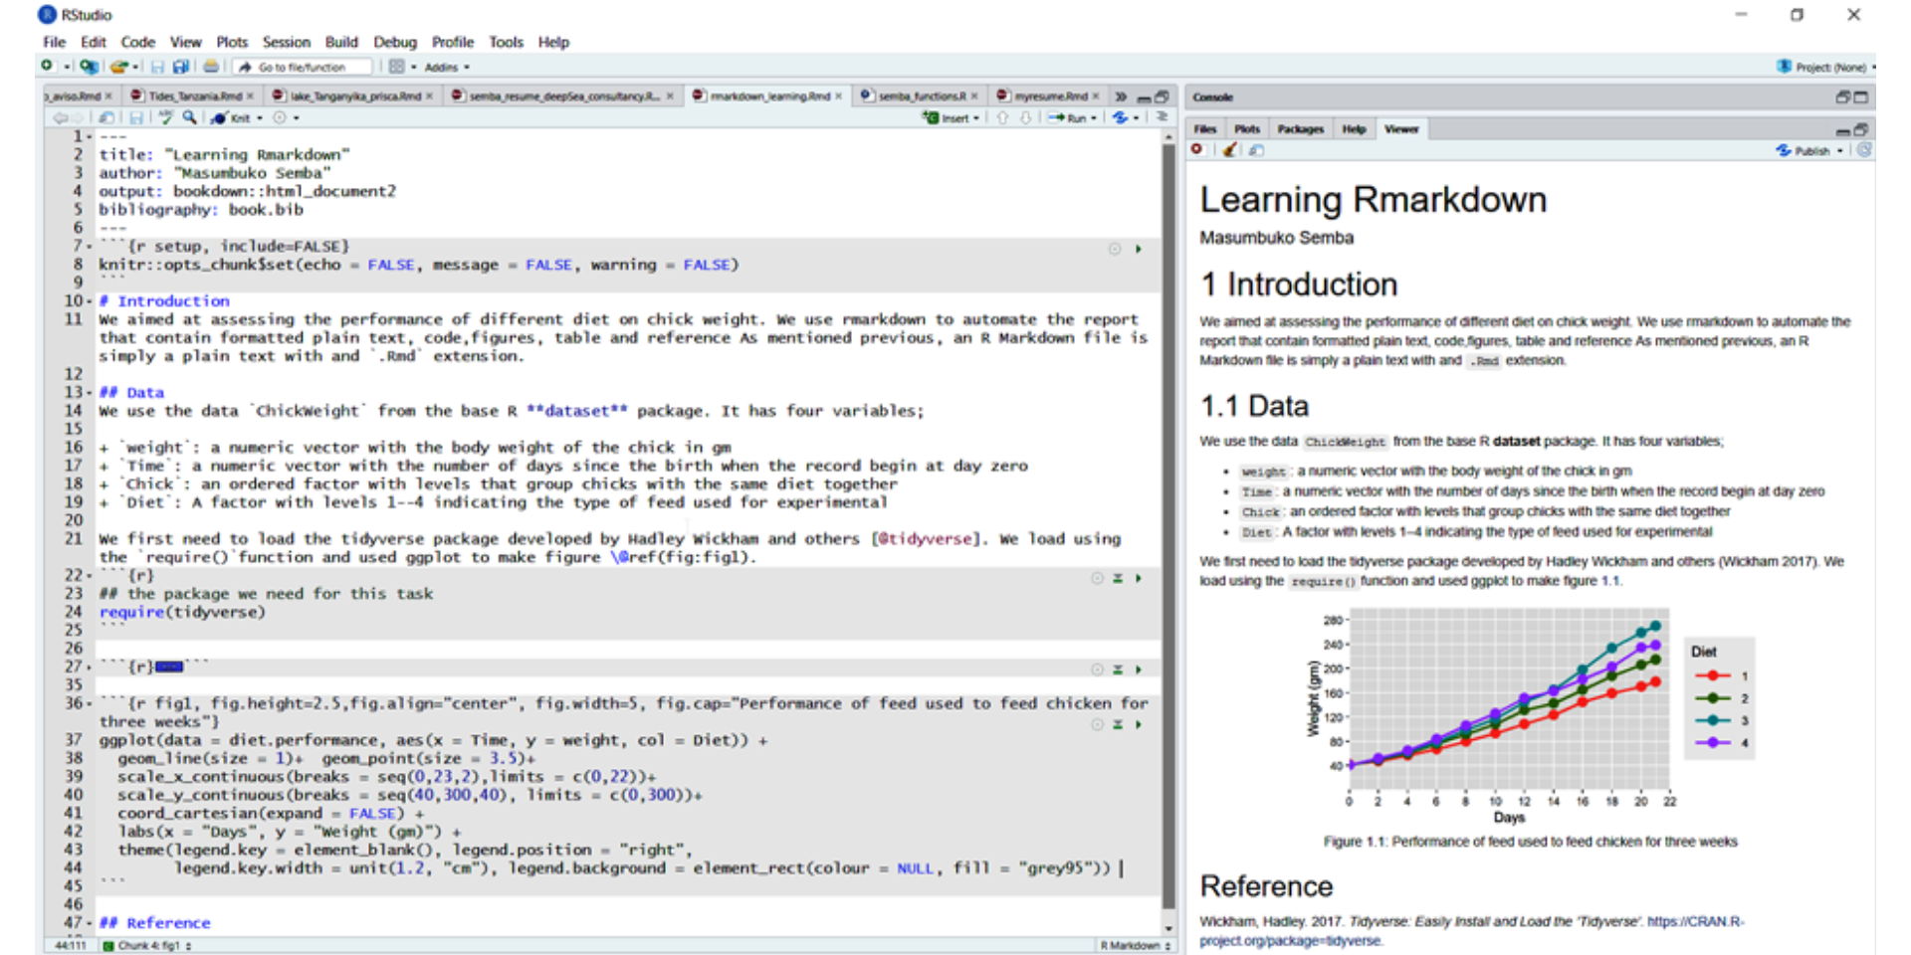Click the Print icon in main toolbar
This screenshot has height=955, width=1911.
click(x=211, y=67)
